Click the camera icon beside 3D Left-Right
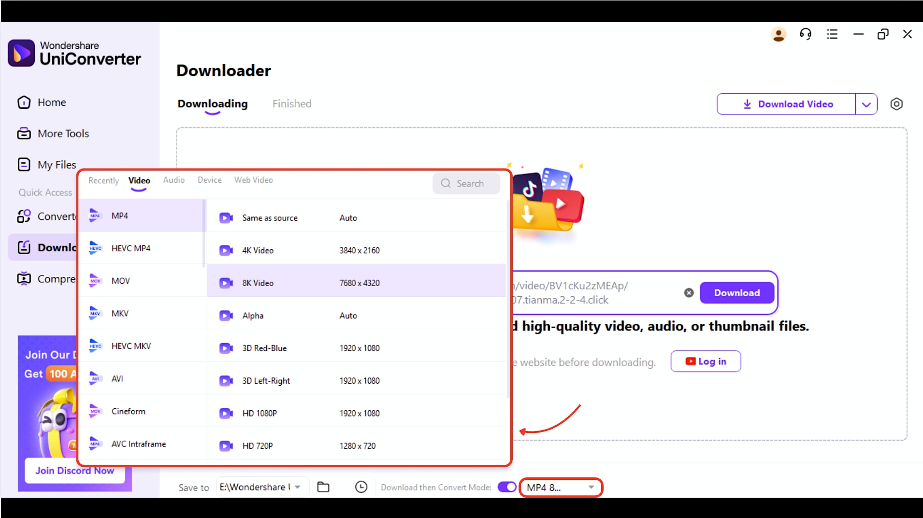Viewport: 923px width, 518px height. pyautogui.click(x=226, y=381)
